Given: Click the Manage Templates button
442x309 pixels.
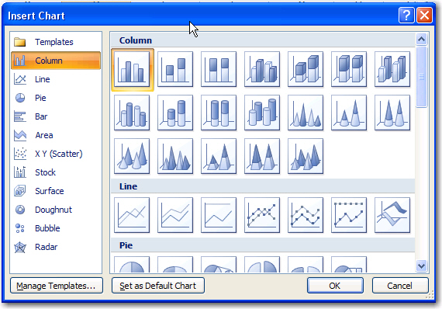Looking at the screenshot, I should pyautogui.click(x=57, y=286).
